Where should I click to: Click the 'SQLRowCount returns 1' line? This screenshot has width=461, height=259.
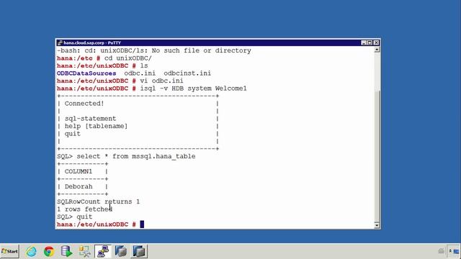tap(98, 201)
